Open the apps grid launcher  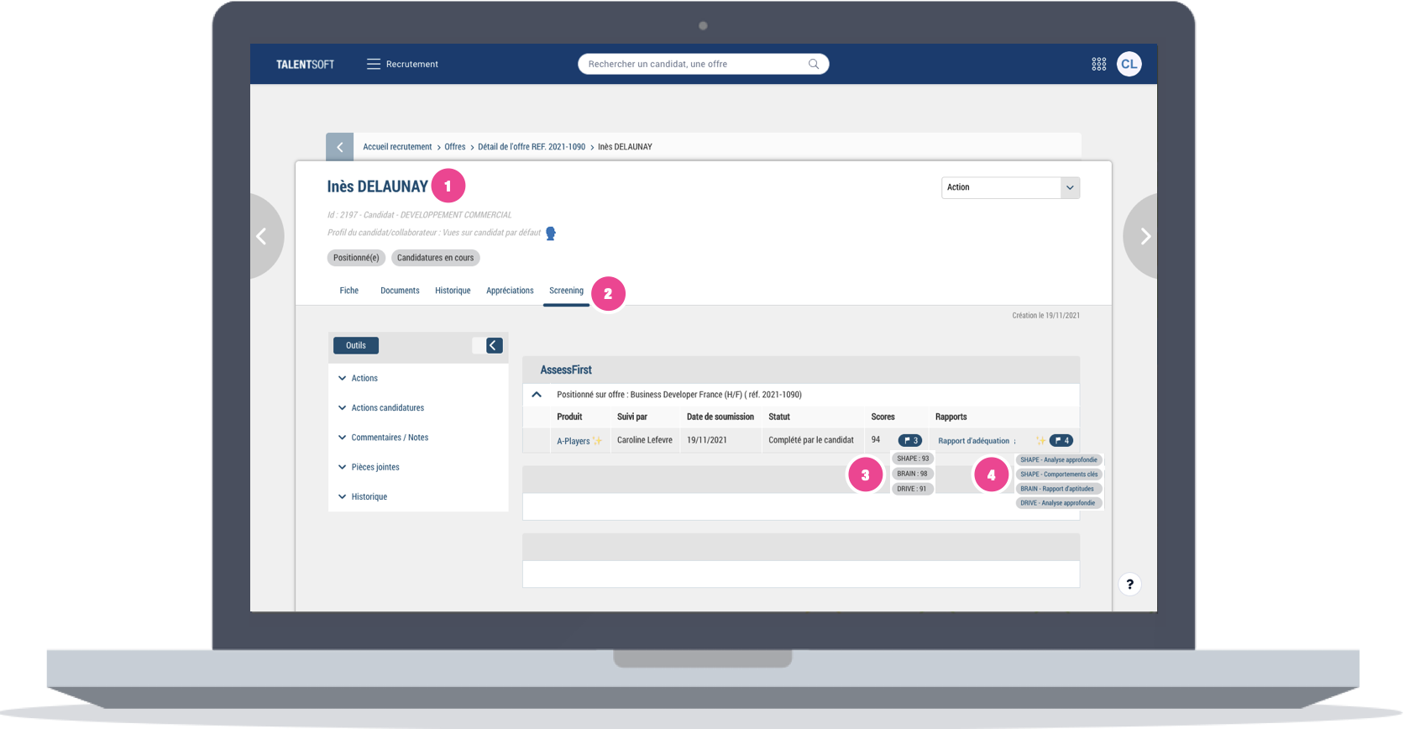tap(1098, 64)
